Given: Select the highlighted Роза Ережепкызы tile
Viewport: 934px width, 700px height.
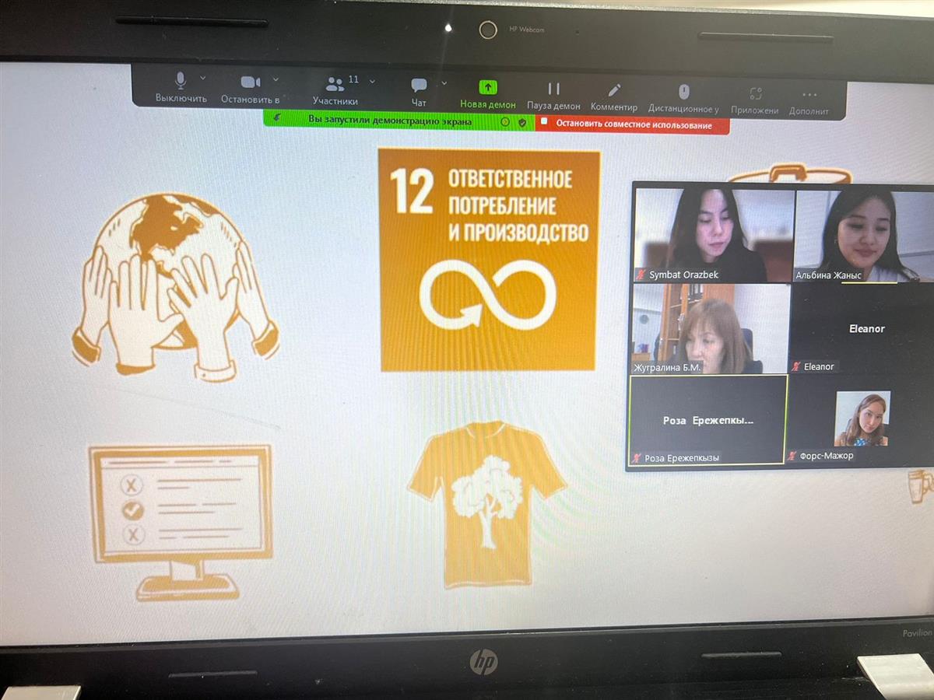Looking at the screenshot, I should (708, 421).
